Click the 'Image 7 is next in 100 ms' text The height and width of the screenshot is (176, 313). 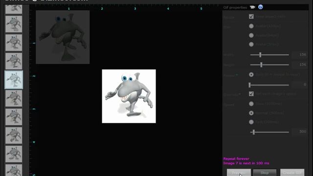(x=246, y=163)
